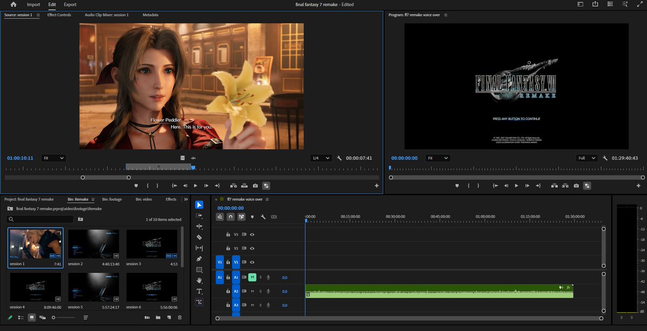Switch to Metadata tab
The width and height of the screenshot is (647, 331).
150,15
